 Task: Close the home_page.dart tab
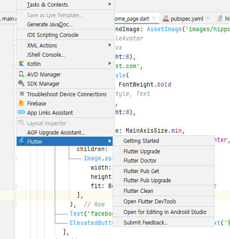154,18
